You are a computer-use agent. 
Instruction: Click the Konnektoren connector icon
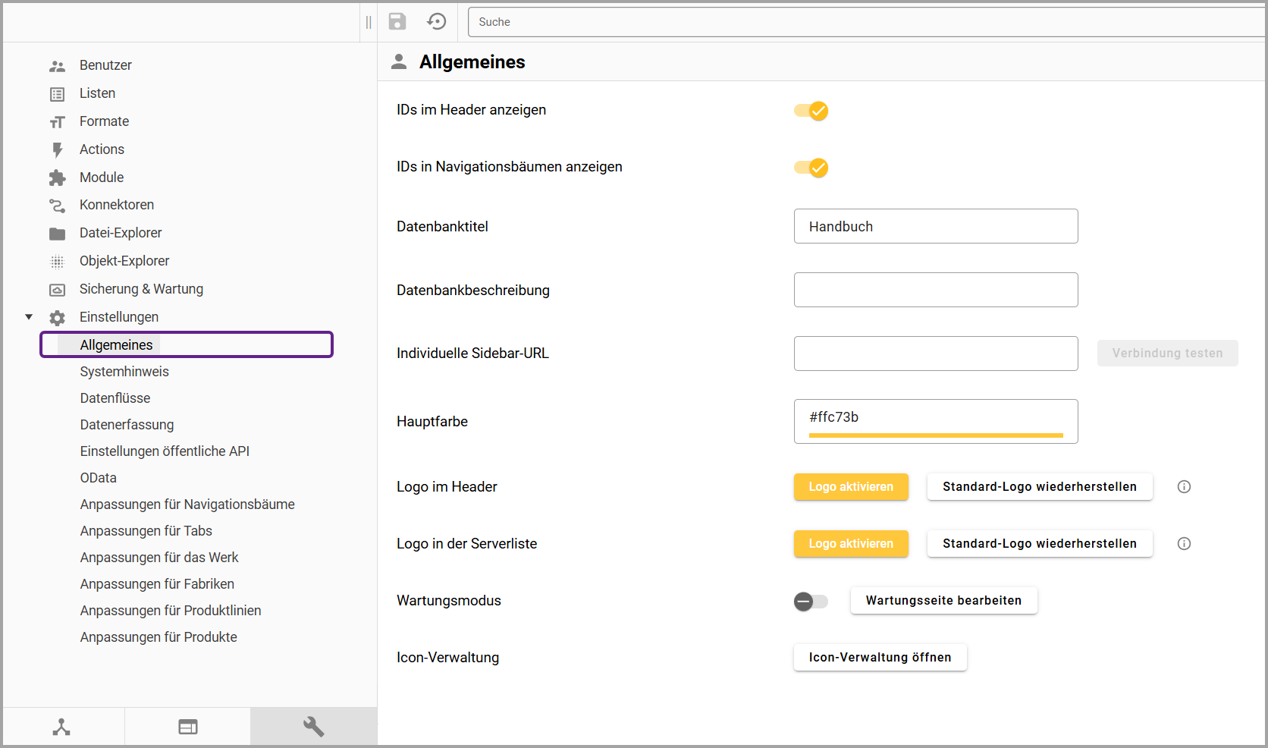pyautogui.click(x=57, y=206)
